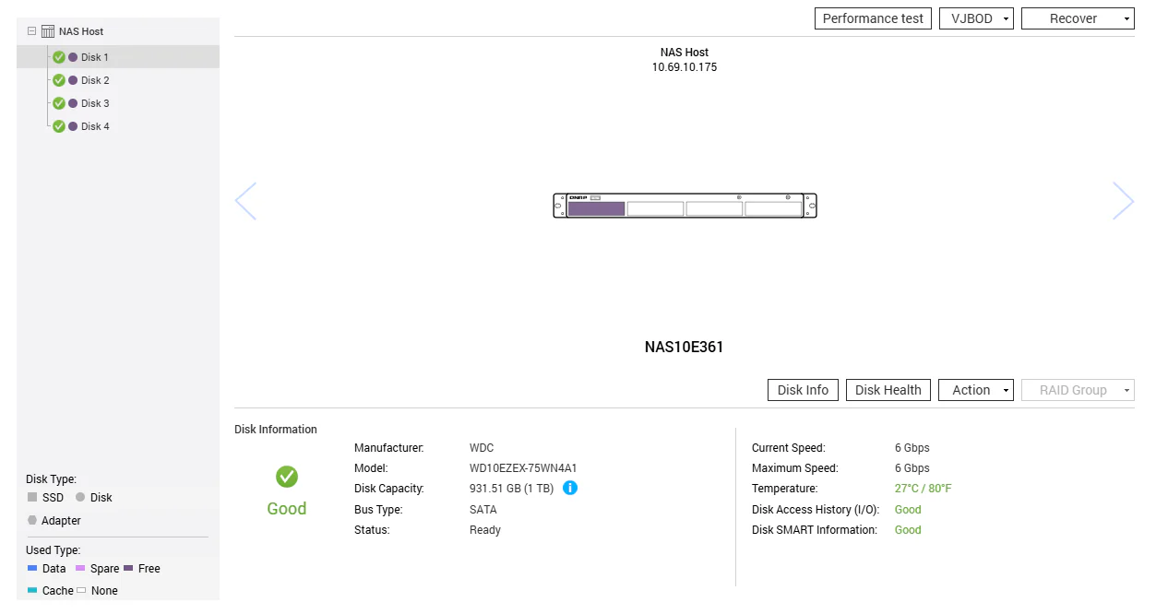The width and height of the screenshot is (1156, 614).
Task: Click the green check icon beside Disk 3
Action: (x=59, y=103)
